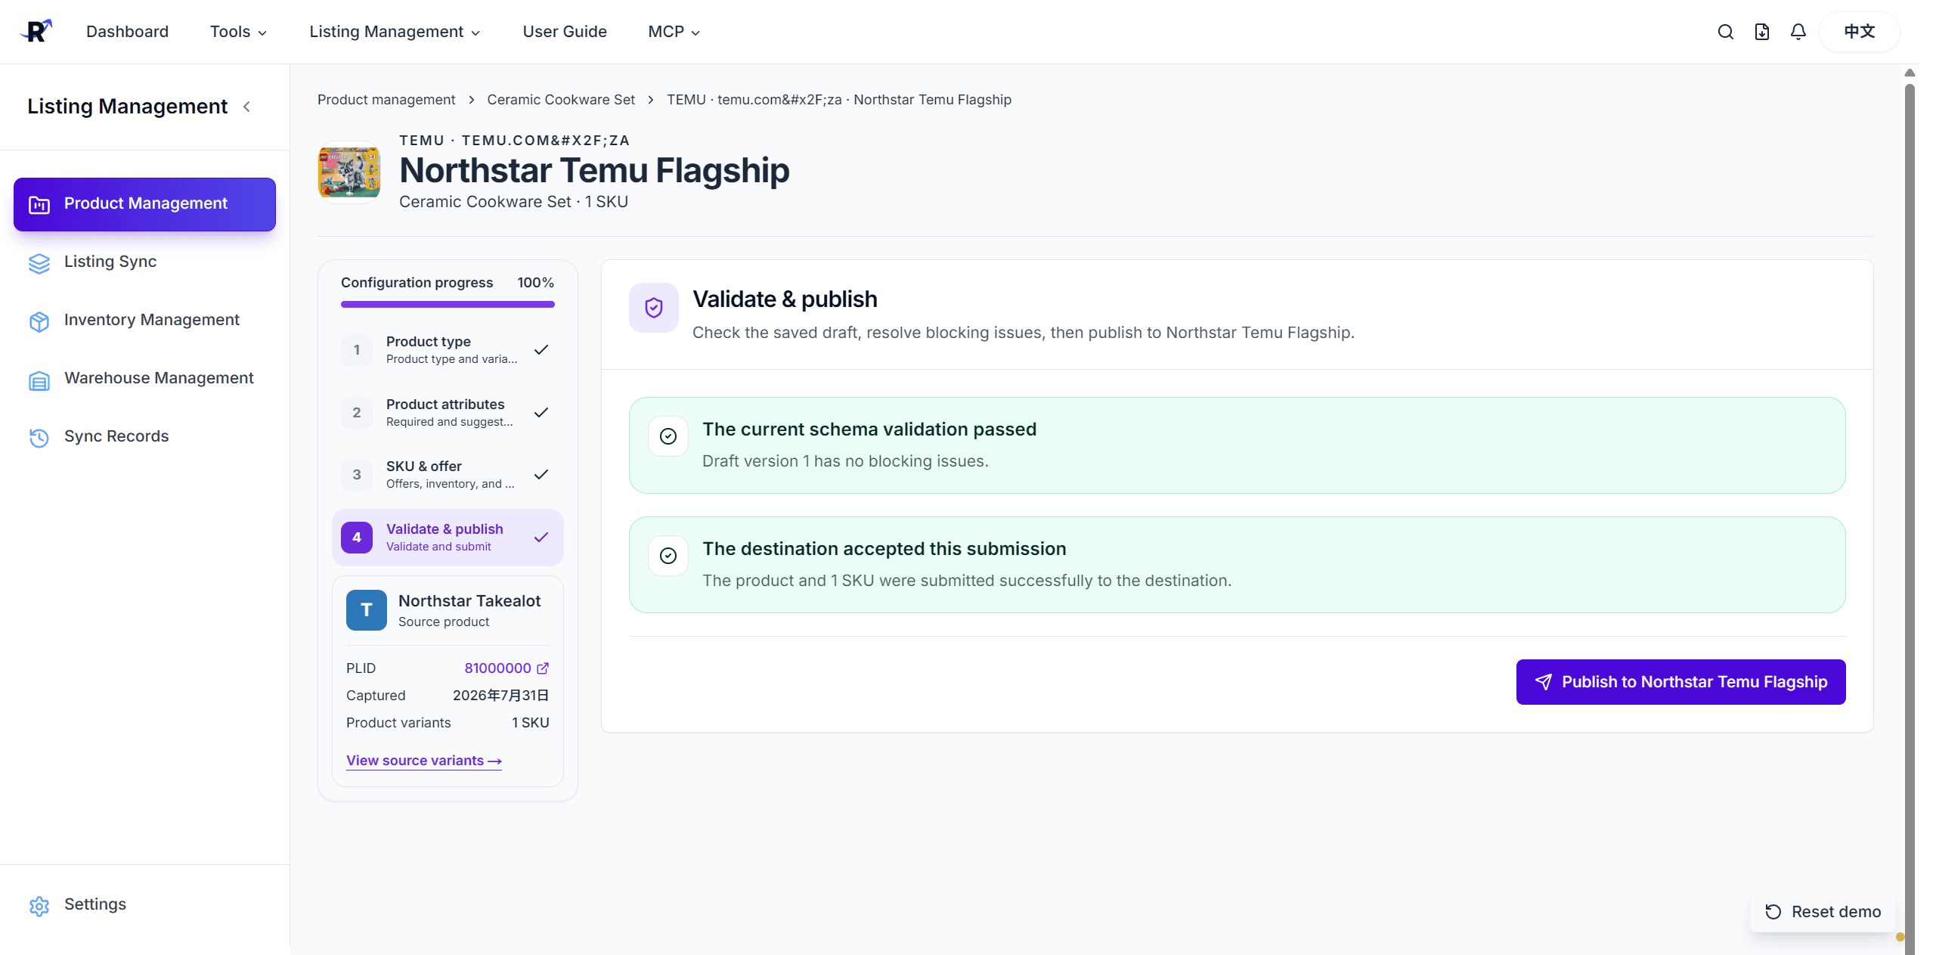Switch language with the 中文 button
Viewport: 1936px width, 955px height.
pyautogui.click(x=1859, y=32)
